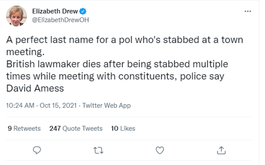The width and height of the screenshot is (265, 165).
Task: Open Elizabeth Drew's profile picture
Action: click(17, 16)
